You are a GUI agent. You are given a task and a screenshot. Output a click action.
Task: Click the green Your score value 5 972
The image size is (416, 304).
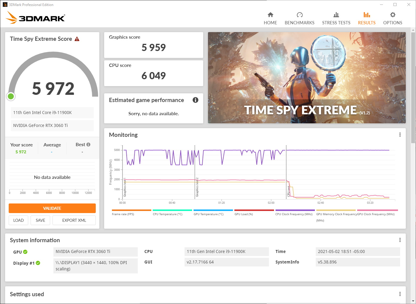point(21,152)
